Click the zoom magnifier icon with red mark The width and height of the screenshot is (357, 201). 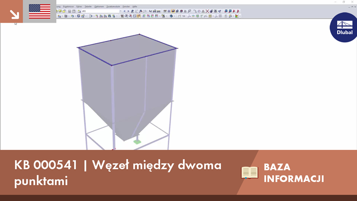click(130, 16)
